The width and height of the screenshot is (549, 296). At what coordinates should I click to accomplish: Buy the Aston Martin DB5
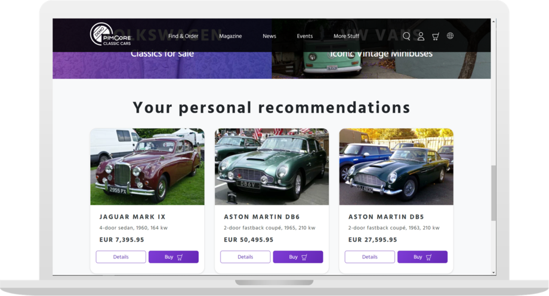pos(422,257)
